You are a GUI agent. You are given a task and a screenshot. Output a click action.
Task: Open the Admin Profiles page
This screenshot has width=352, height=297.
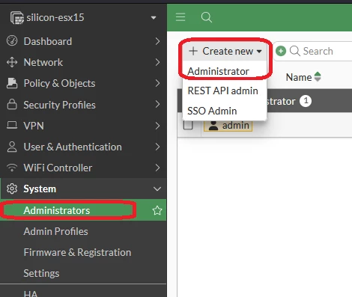[x=55, y=231]
